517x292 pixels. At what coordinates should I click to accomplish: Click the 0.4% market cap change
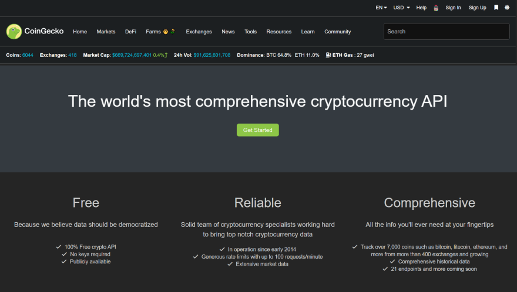pos(158,55)
